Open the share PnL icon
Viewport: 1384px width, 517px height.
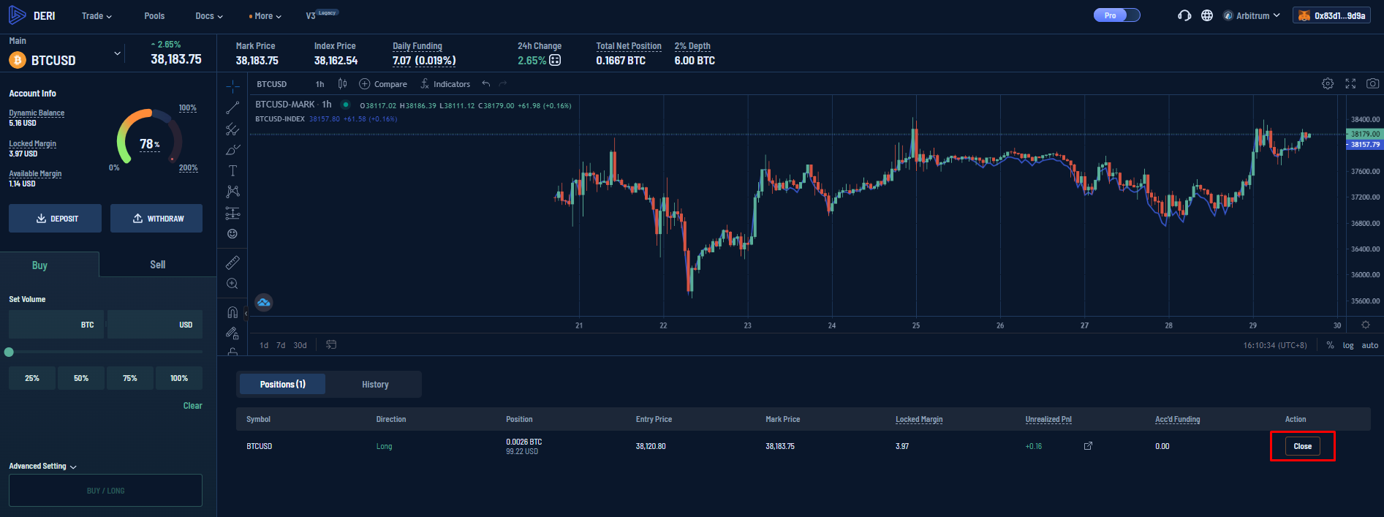(1088, 446)
